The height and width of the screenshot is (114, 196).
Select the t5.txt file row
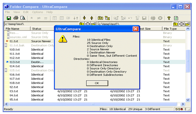click(95, 100)
